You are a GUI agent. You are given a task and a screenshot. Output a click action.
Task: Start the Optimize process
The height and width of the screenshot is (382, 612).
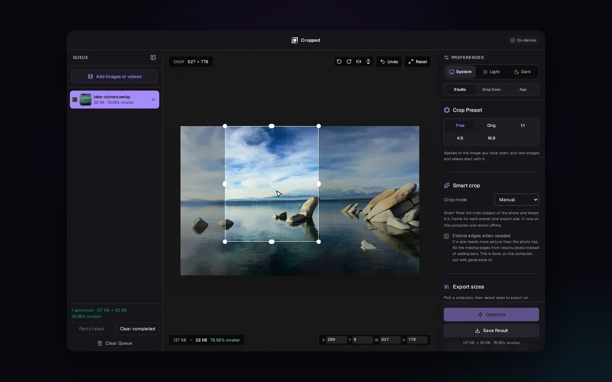click(492, 314)
